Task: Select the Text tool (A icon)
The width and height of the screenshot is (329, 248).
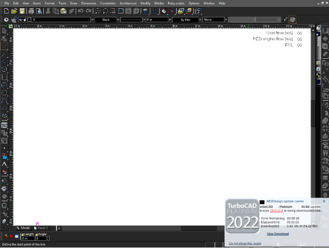Action: pyautogui.click(x=4, y=164)
